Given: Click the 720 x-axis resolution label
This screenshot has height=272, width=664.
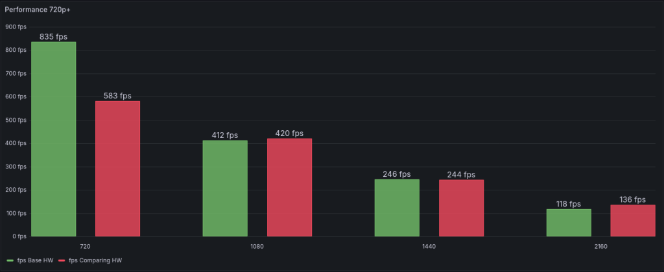Looking at the screenshot, I should click(86, 247).
